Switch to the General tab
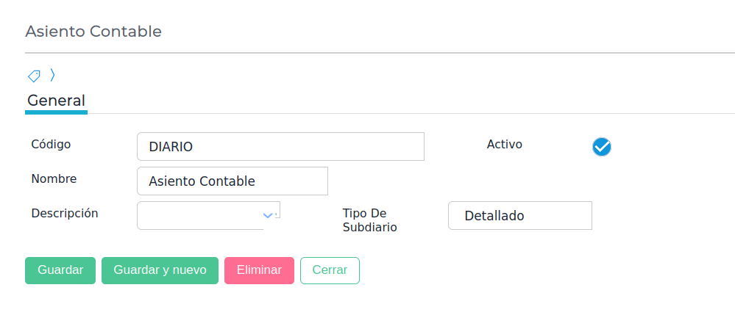This screenshot has width=735, height=329. [x=56, y=101]
